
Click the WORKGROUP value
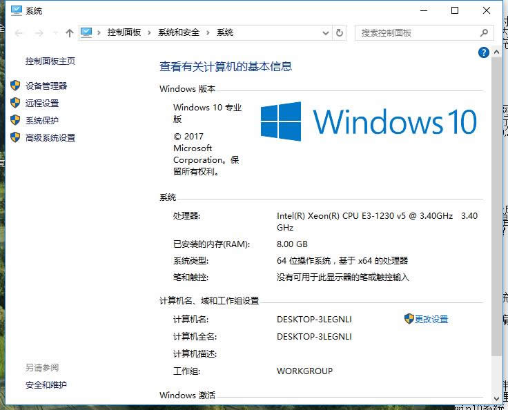[305, 371]
